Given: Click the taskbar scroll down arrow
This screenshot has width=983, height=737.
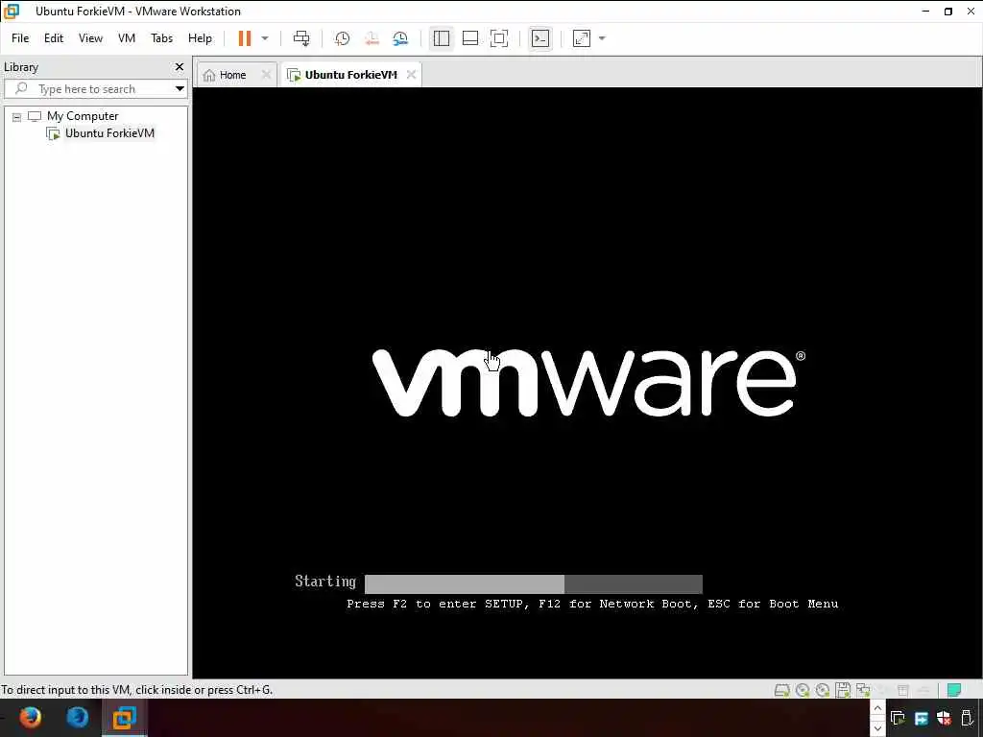Looking at the screenshot, I should (x=877, y=728).
